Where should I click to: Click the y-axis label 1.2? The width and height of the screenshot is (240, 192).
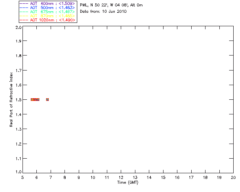18,144
